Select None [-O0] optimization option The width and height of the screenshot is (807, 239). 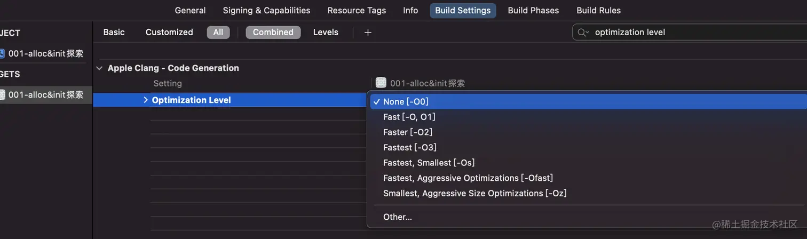[406, 101]
